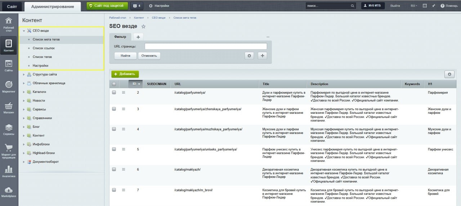Check the row with ID 2
This screenshot has height=206, width=461.
(114, 93)
